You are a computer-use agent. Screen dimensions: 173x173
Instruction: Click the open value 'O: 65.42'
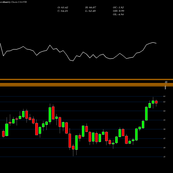(63, 8)
